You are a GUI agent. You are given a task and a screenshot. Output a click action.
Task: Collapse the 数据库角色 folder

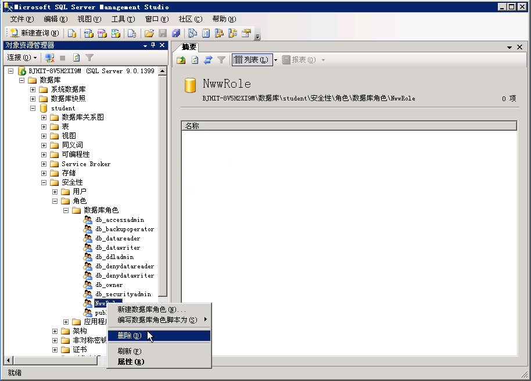point(66,211)
